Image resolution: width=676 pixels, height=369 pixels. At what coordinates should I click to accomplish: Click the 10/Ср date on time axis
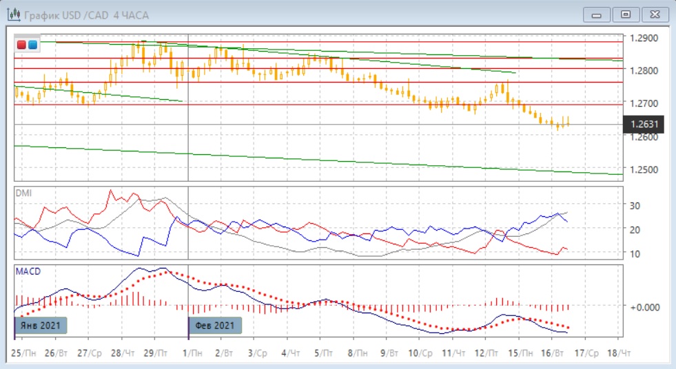(x=420, y=352)
